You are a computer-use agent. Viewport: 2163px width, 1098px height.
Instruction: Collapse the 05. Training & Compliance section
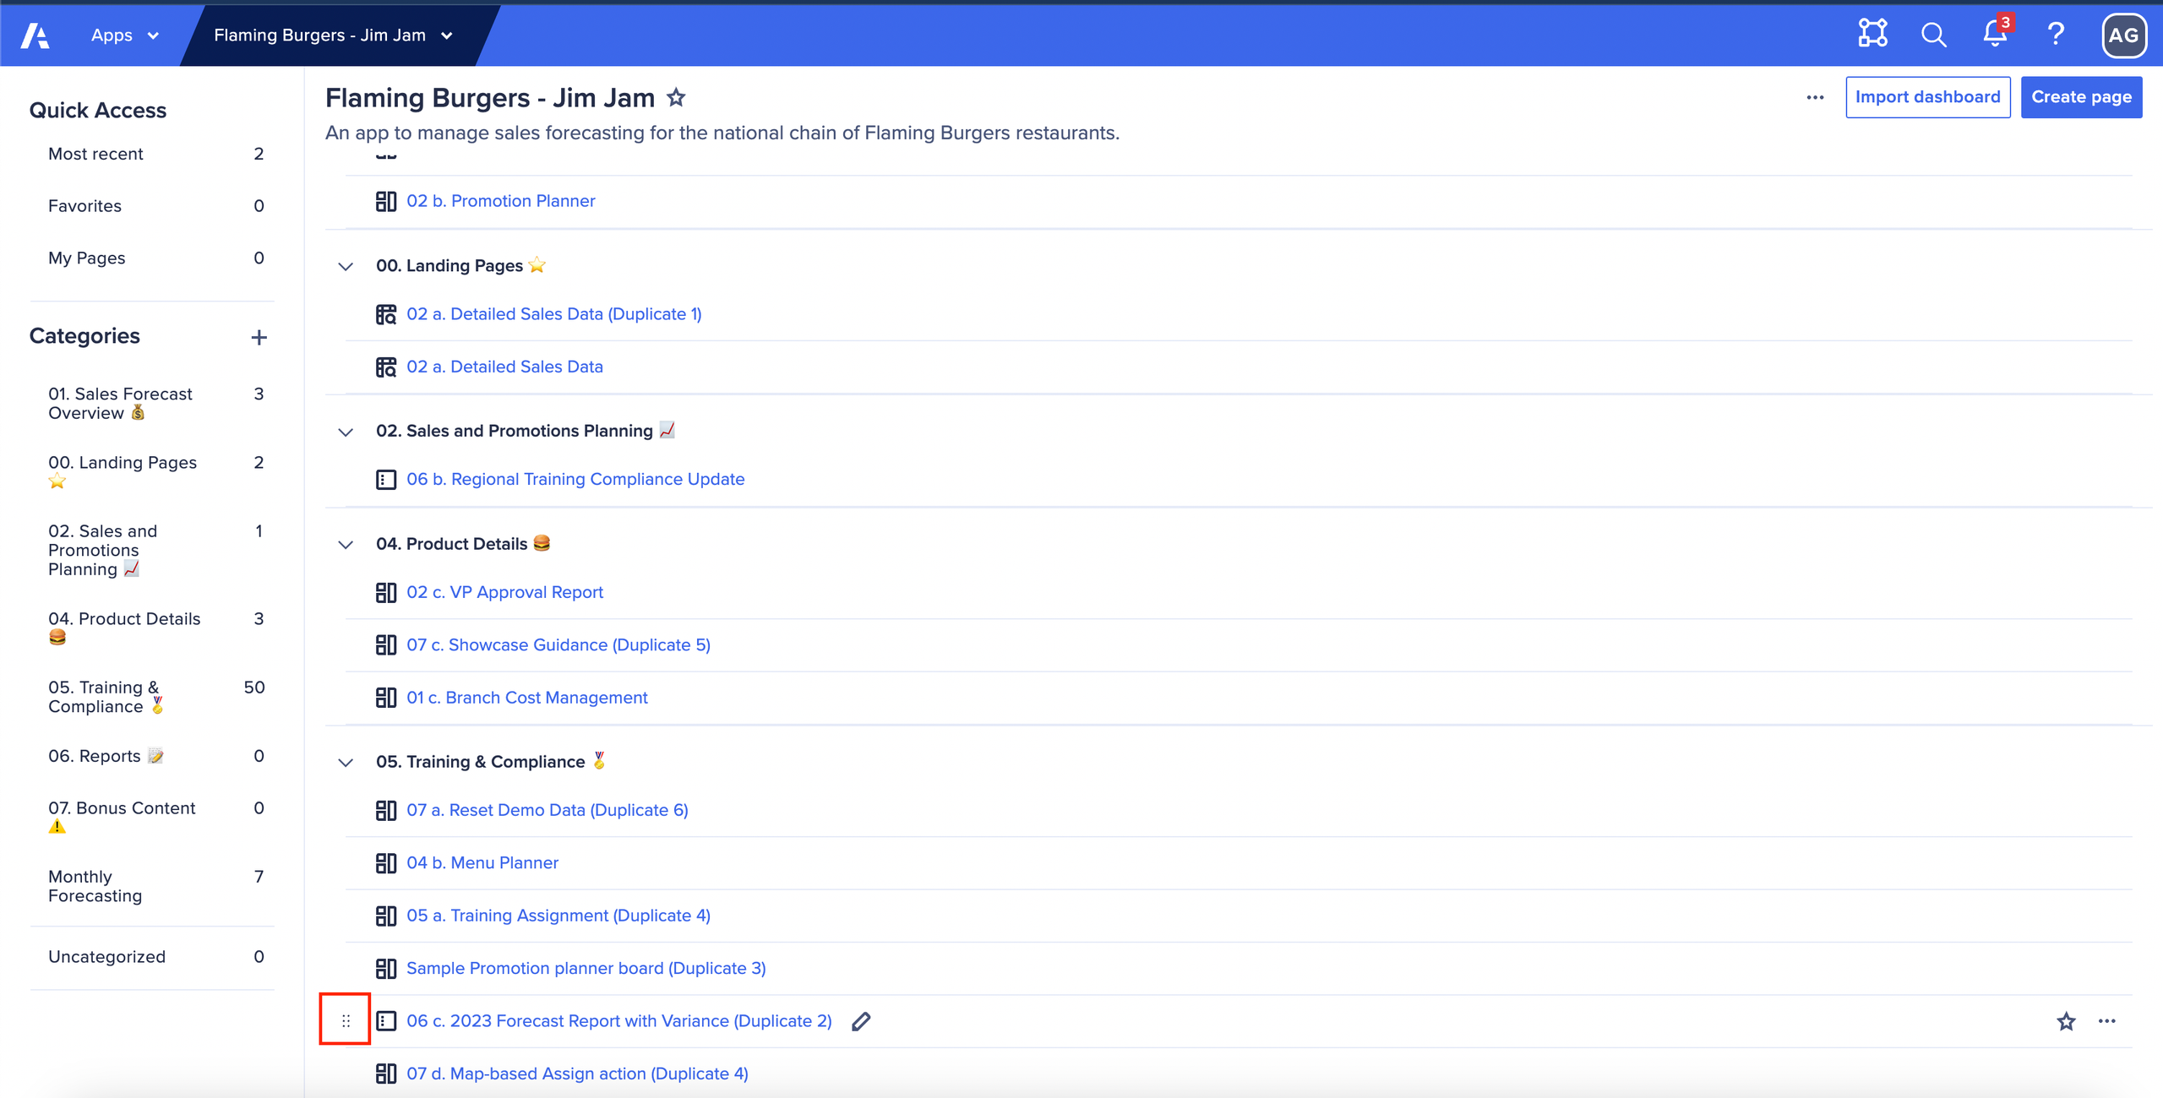coord(346,762)
